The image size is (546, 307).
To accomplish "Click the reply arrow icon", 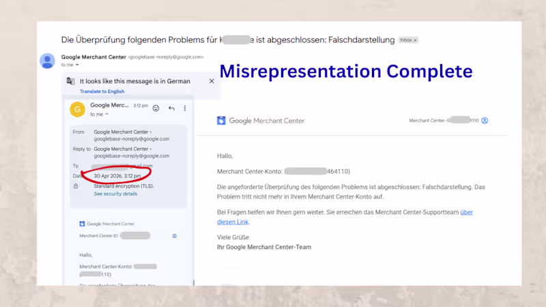I will pos(171,108).
